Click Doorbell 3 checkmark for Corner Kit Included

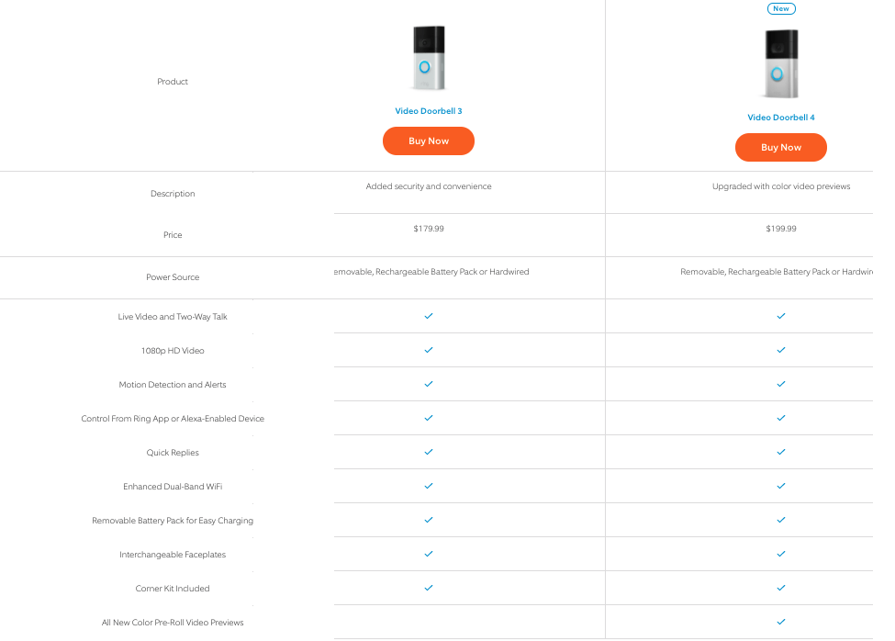[x=429, y=588]
